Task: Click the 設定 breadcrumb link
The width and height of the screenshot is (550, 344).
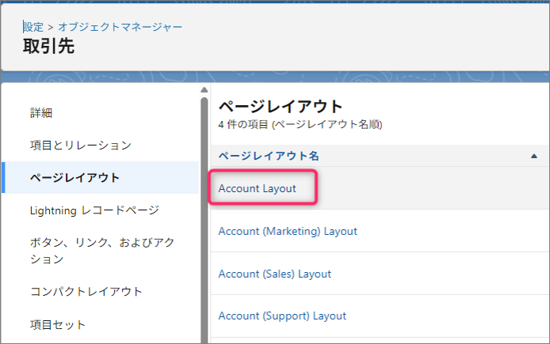Action: [x=32, y=27]
